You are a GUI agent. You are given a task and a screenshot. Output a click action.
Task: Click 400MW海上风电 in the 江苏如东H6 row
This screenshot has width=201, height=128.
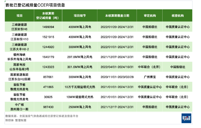click(80, 27)
